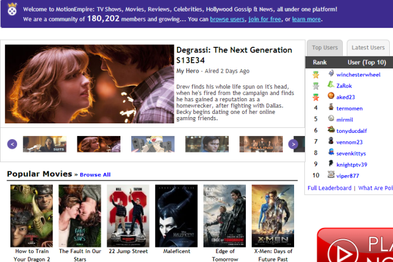Click aked23's avatar icon
This screenshot has height=262, width=393.
coord(331,96)
